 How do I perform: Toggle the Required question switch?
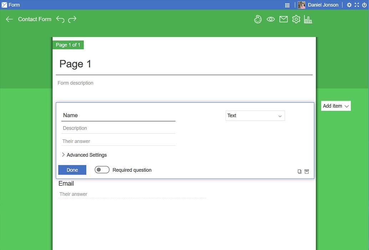[102, 170]
